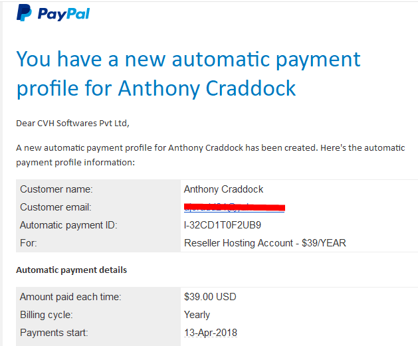Click the email heading about Anthony Craddock

click(x=188, y=74)
